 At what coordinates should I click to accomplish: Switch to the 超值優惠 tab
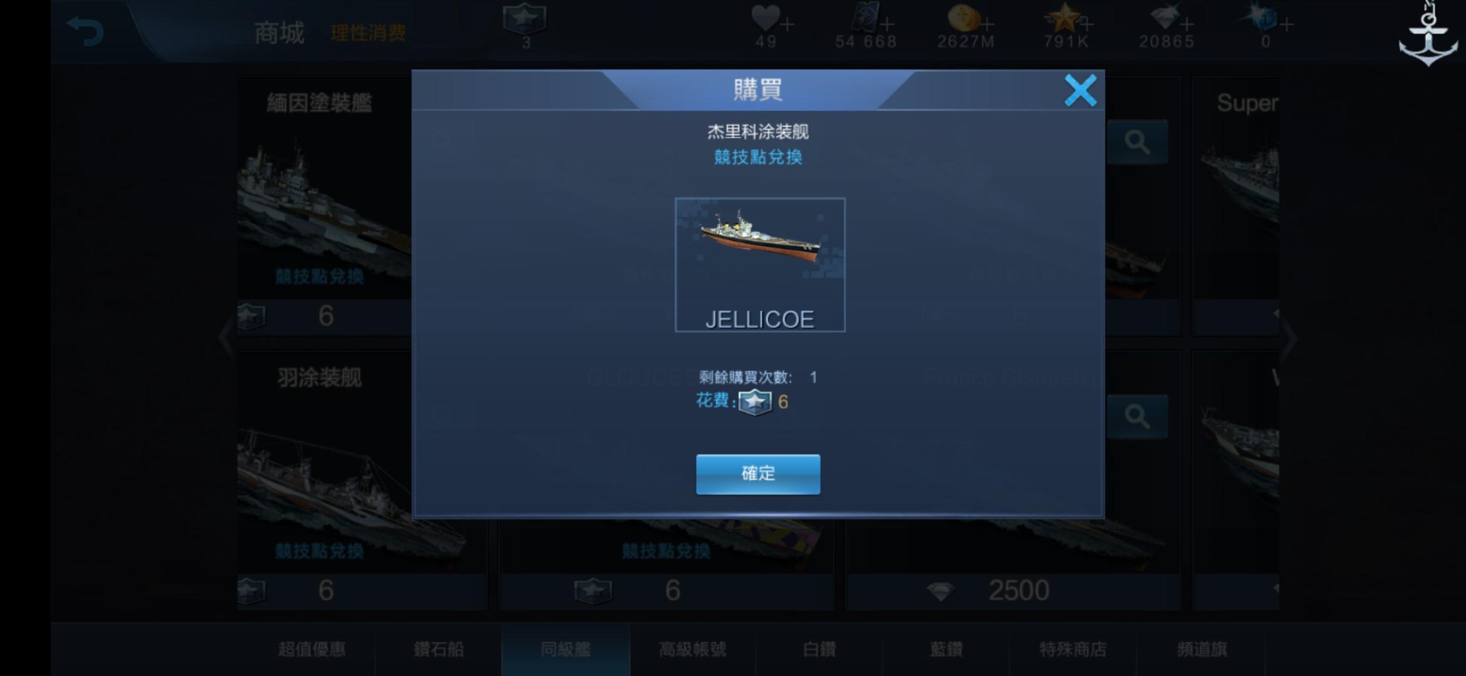tap(311, 649)
